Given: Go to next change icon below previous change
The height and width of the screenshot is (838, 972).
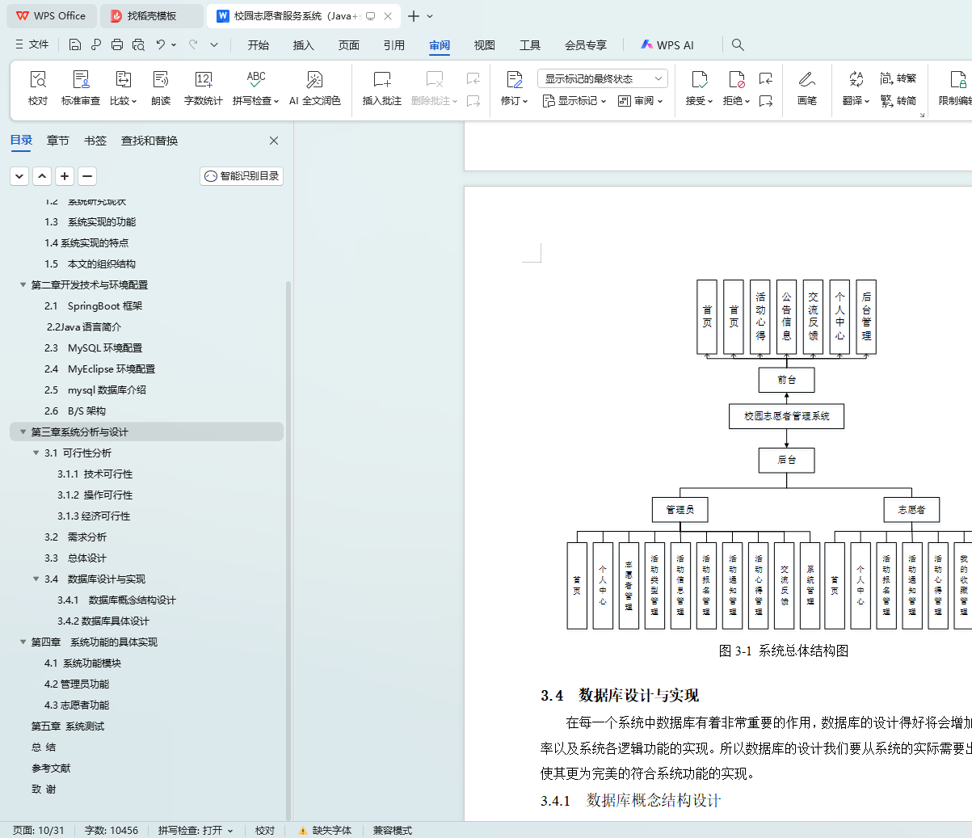Looking at the screenshot, I should 766,101.
